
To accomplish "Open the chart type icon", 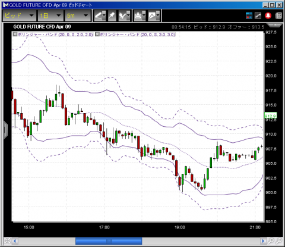I will (154, 15).
